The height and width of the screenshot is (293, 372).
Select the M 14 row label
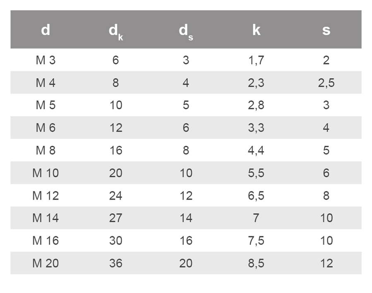[x=46, y=218]
